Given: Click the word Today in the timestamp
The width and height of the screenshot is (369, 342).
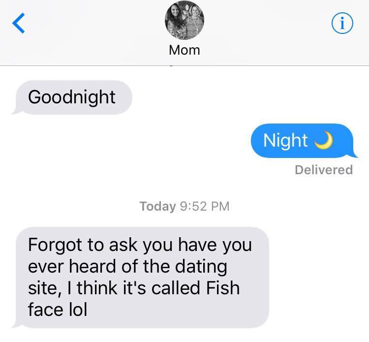Looking at the screenshot, I should 157,206.
